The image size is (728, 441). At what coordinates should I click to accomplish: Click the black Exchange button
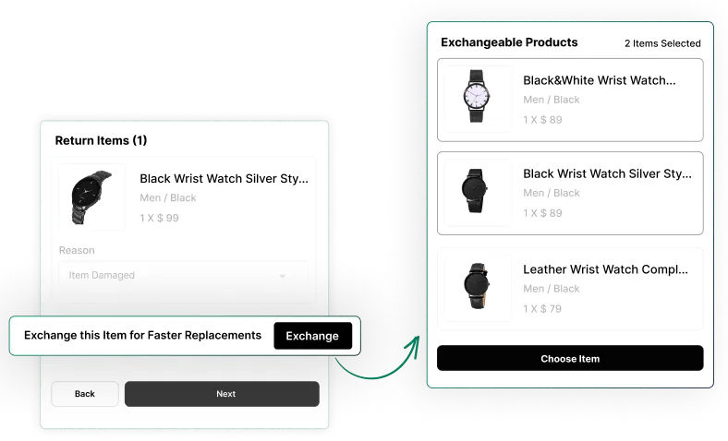click(312, 336)
